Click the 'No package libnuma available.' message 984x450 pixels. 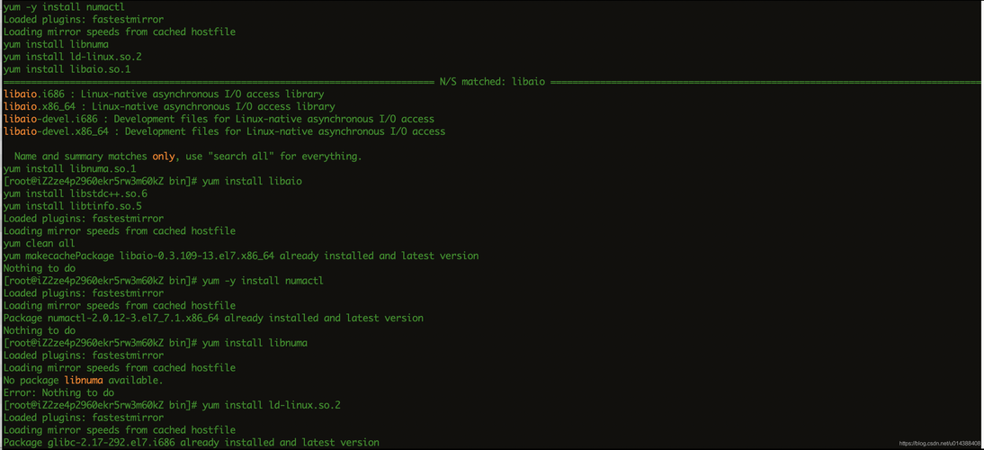click(x=83, y=381)
